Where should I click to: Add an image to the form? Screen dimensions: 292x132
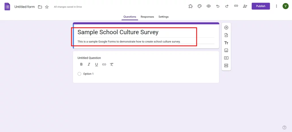(226, 50)
